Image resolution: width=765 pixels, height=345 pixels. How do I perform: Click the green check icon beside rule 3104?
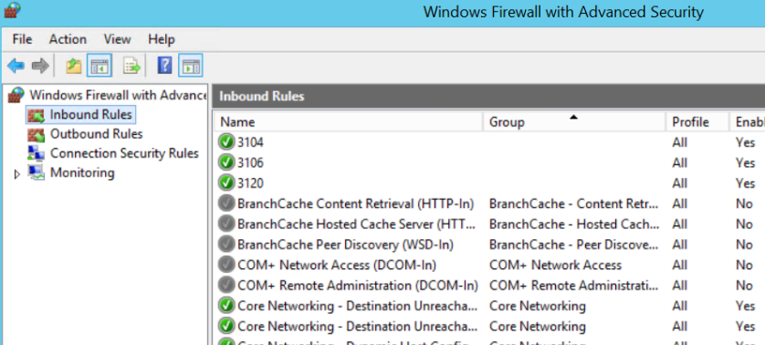226,142
